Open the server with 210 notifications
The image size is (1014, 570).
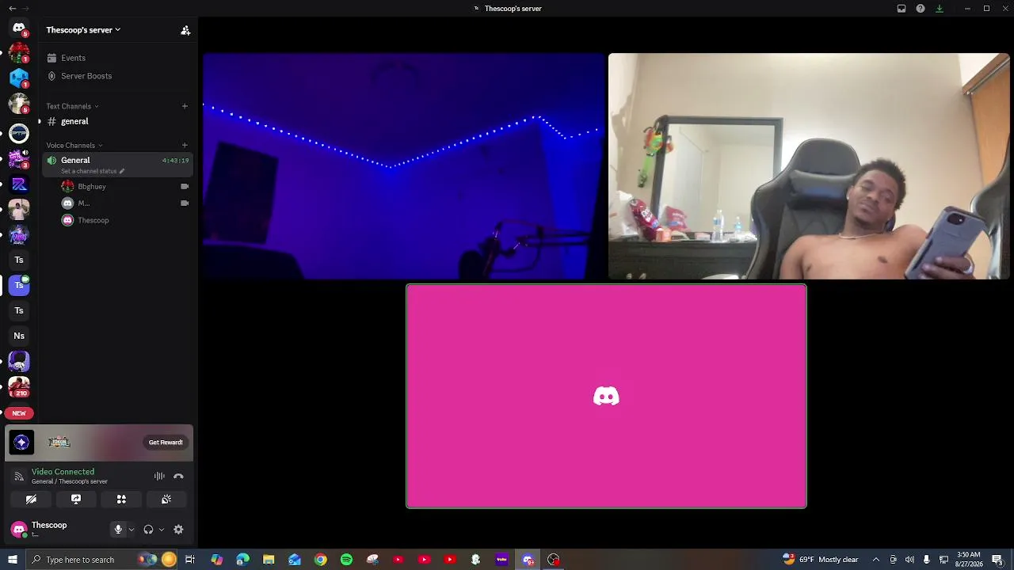coord(19,386)
